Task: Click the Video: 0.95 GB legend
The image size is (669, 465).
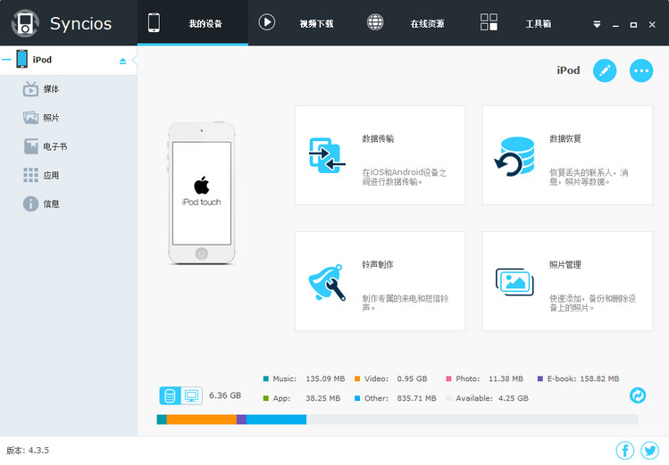Action: (x=390, y=378)
